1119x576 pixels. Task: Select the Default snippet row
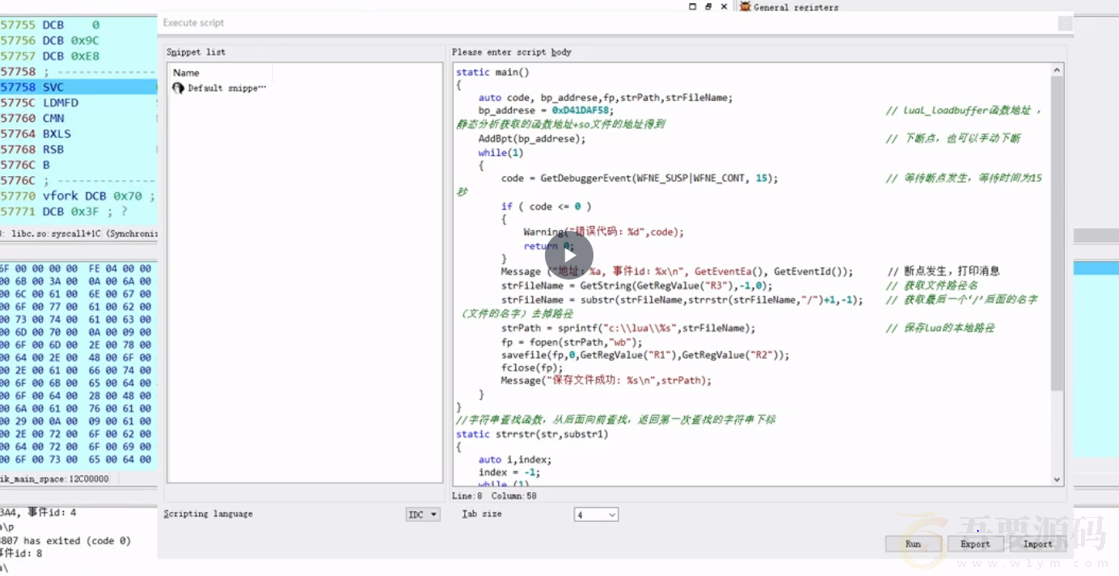220,88
